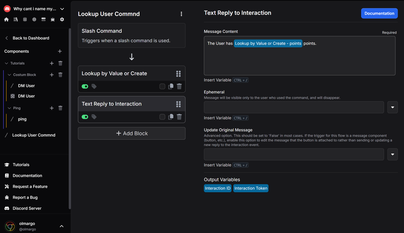Toggle Text Reply to Interaction block enabled
This screenshot has width=404, height=233.
coord(85,117)
